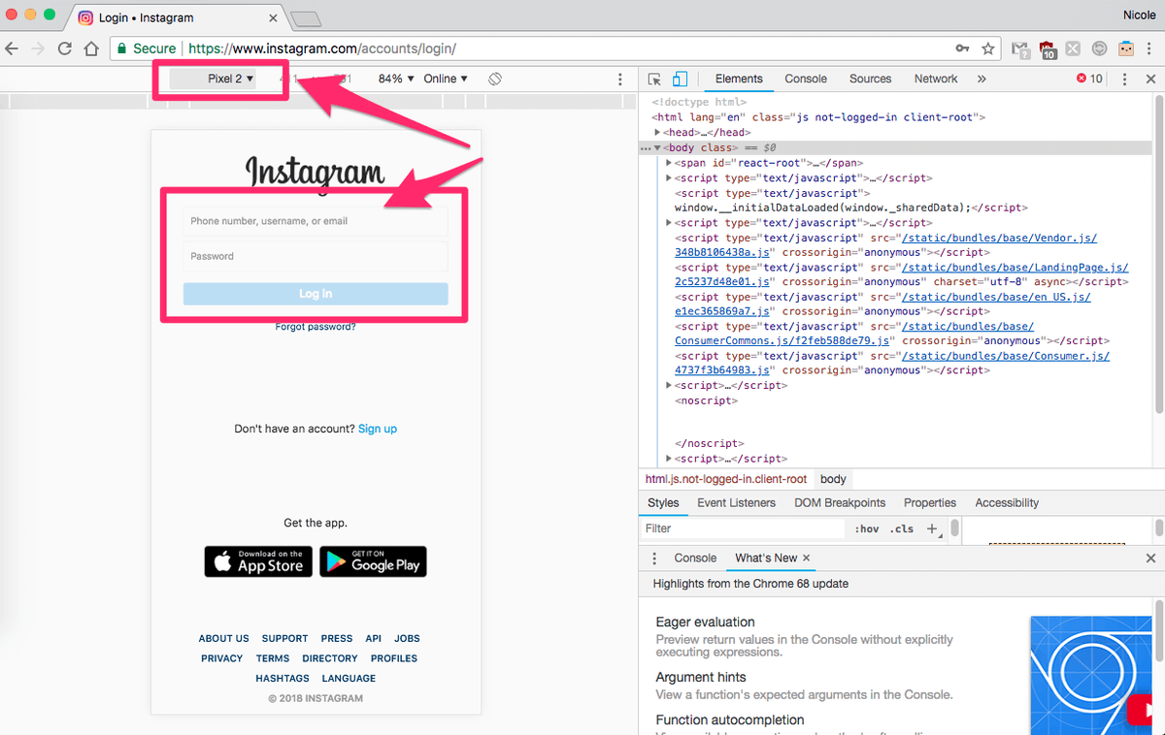Expand the last collapsed script node
1165x735 pixels.
click(x=669, y=459)
